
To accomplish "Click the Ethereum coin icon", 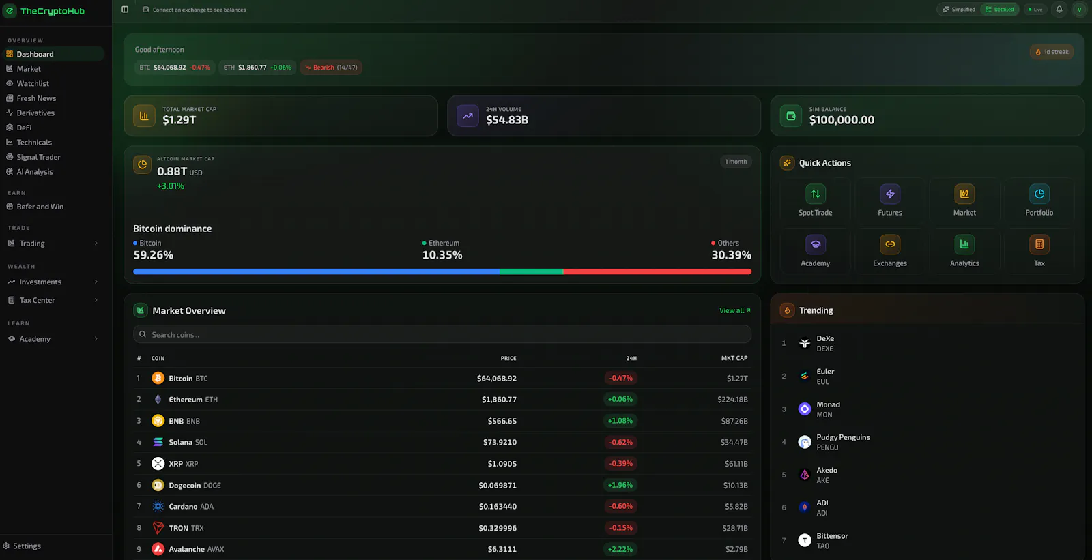I will click(x=158, y=400).
